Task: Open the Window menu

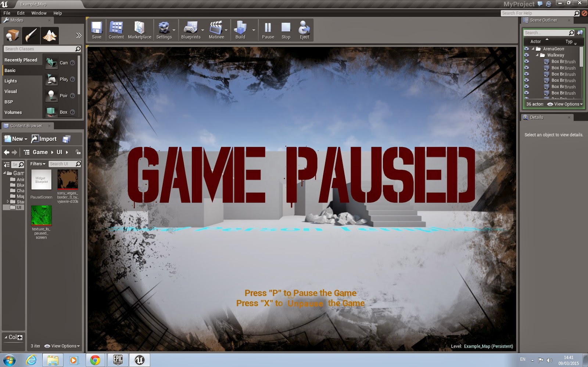Action: tap(39, 13)
